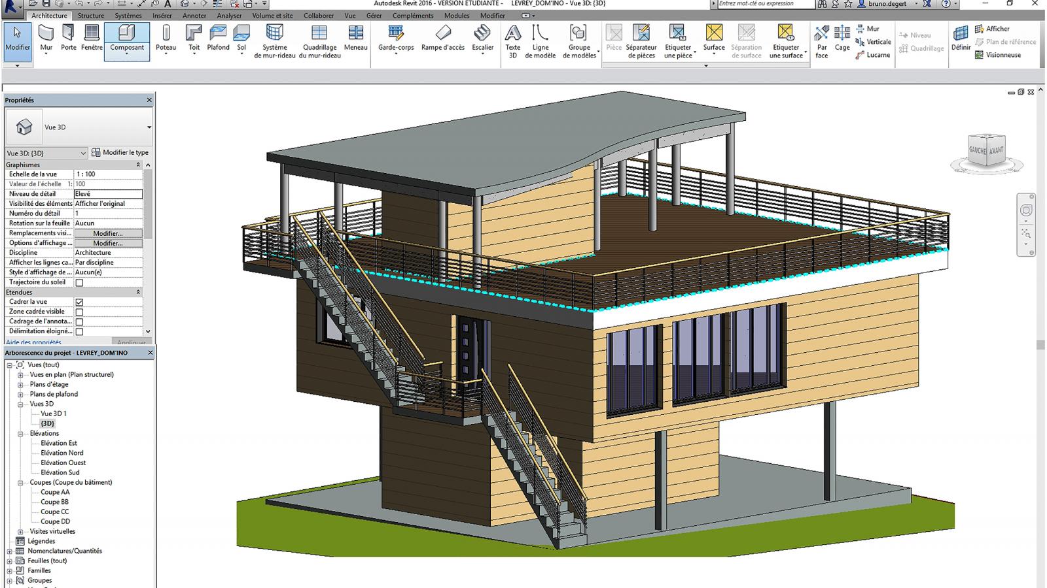The image size is (1047, 588).
Task: Click the Groupe de modèles tool
Action: (x=579, y=42)
